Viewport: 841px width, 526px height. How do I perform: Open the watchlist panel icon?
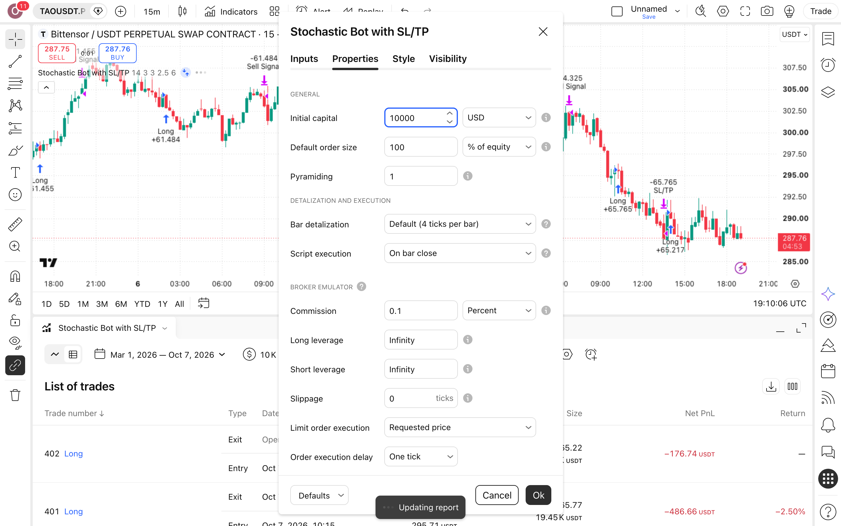pos(828,39)
